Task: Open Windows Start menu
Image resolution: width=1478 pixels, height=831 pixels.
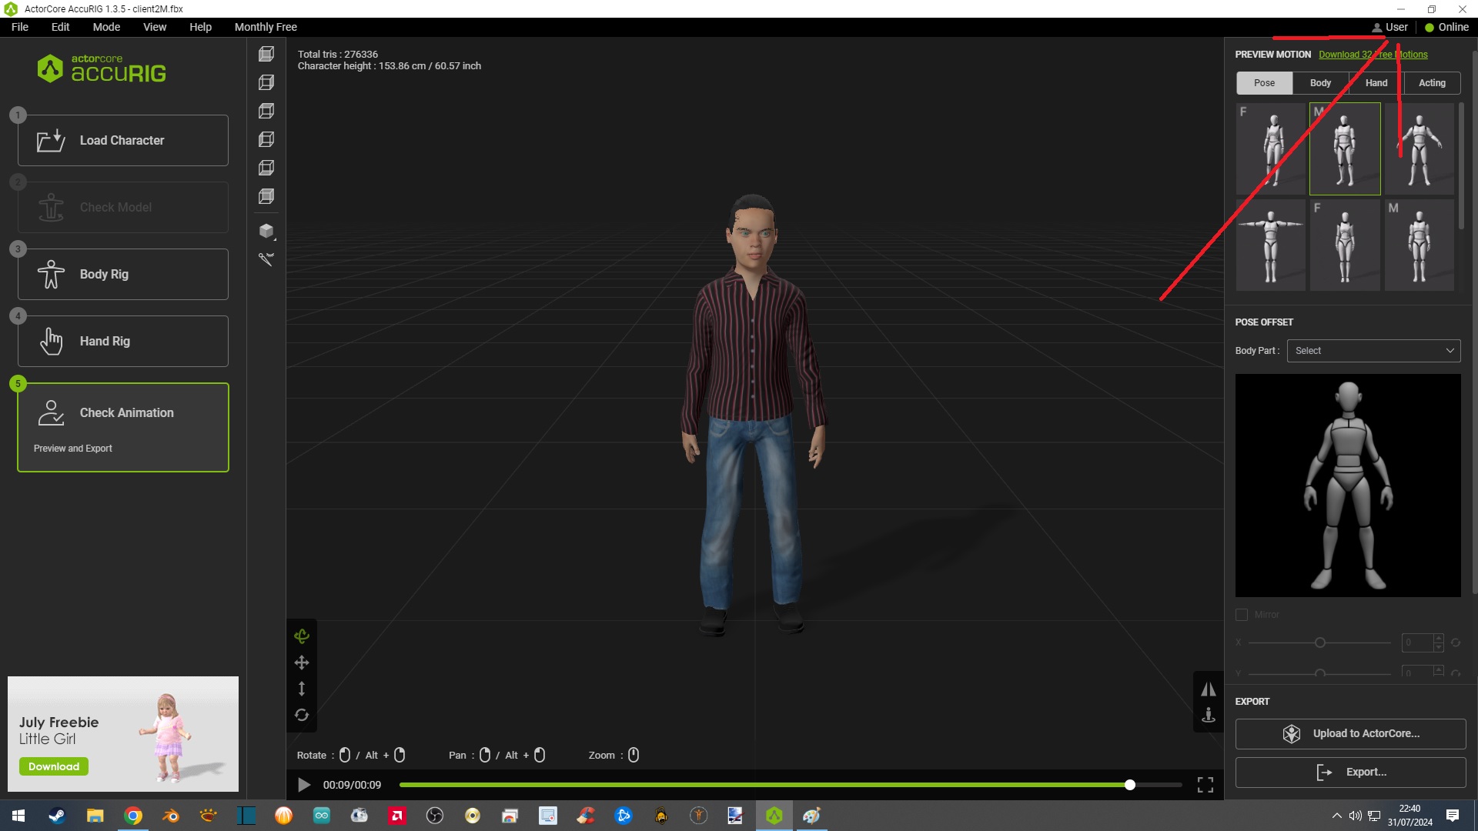Action: pos(18,816)
